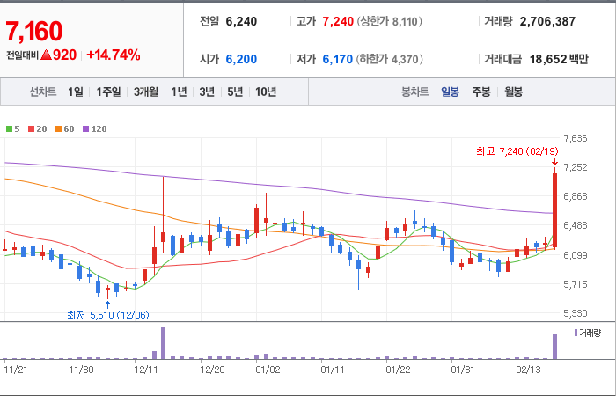
Task: Click the blue arrow at 최저 5,510
Action: 107,305
